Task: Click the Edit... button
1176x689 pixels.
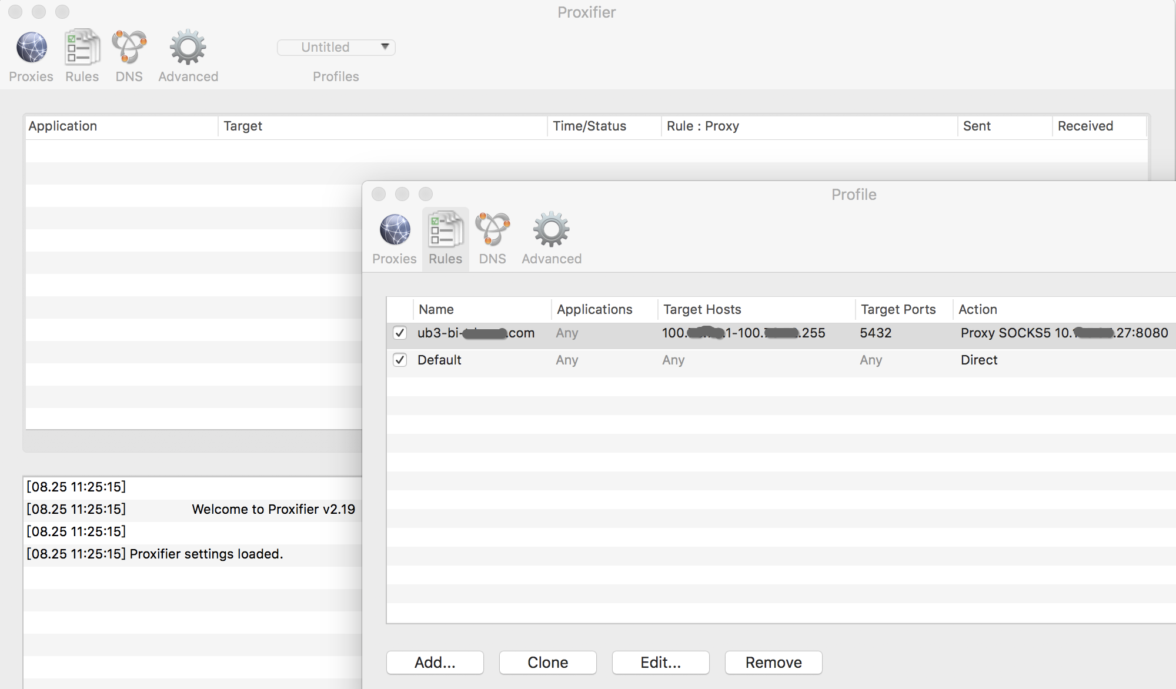Action: pyautogui.click(x=661, y=663)
